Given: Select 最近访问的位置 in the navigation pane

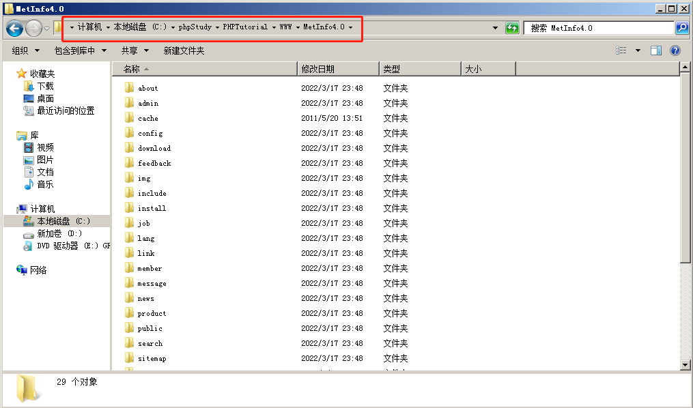Looking at the screenshot, I should (x=66, y=111).
